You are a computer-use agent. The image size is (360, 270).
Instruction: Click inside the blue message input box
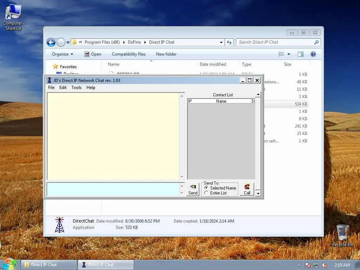pyautogui.click(x=113, y=189)
